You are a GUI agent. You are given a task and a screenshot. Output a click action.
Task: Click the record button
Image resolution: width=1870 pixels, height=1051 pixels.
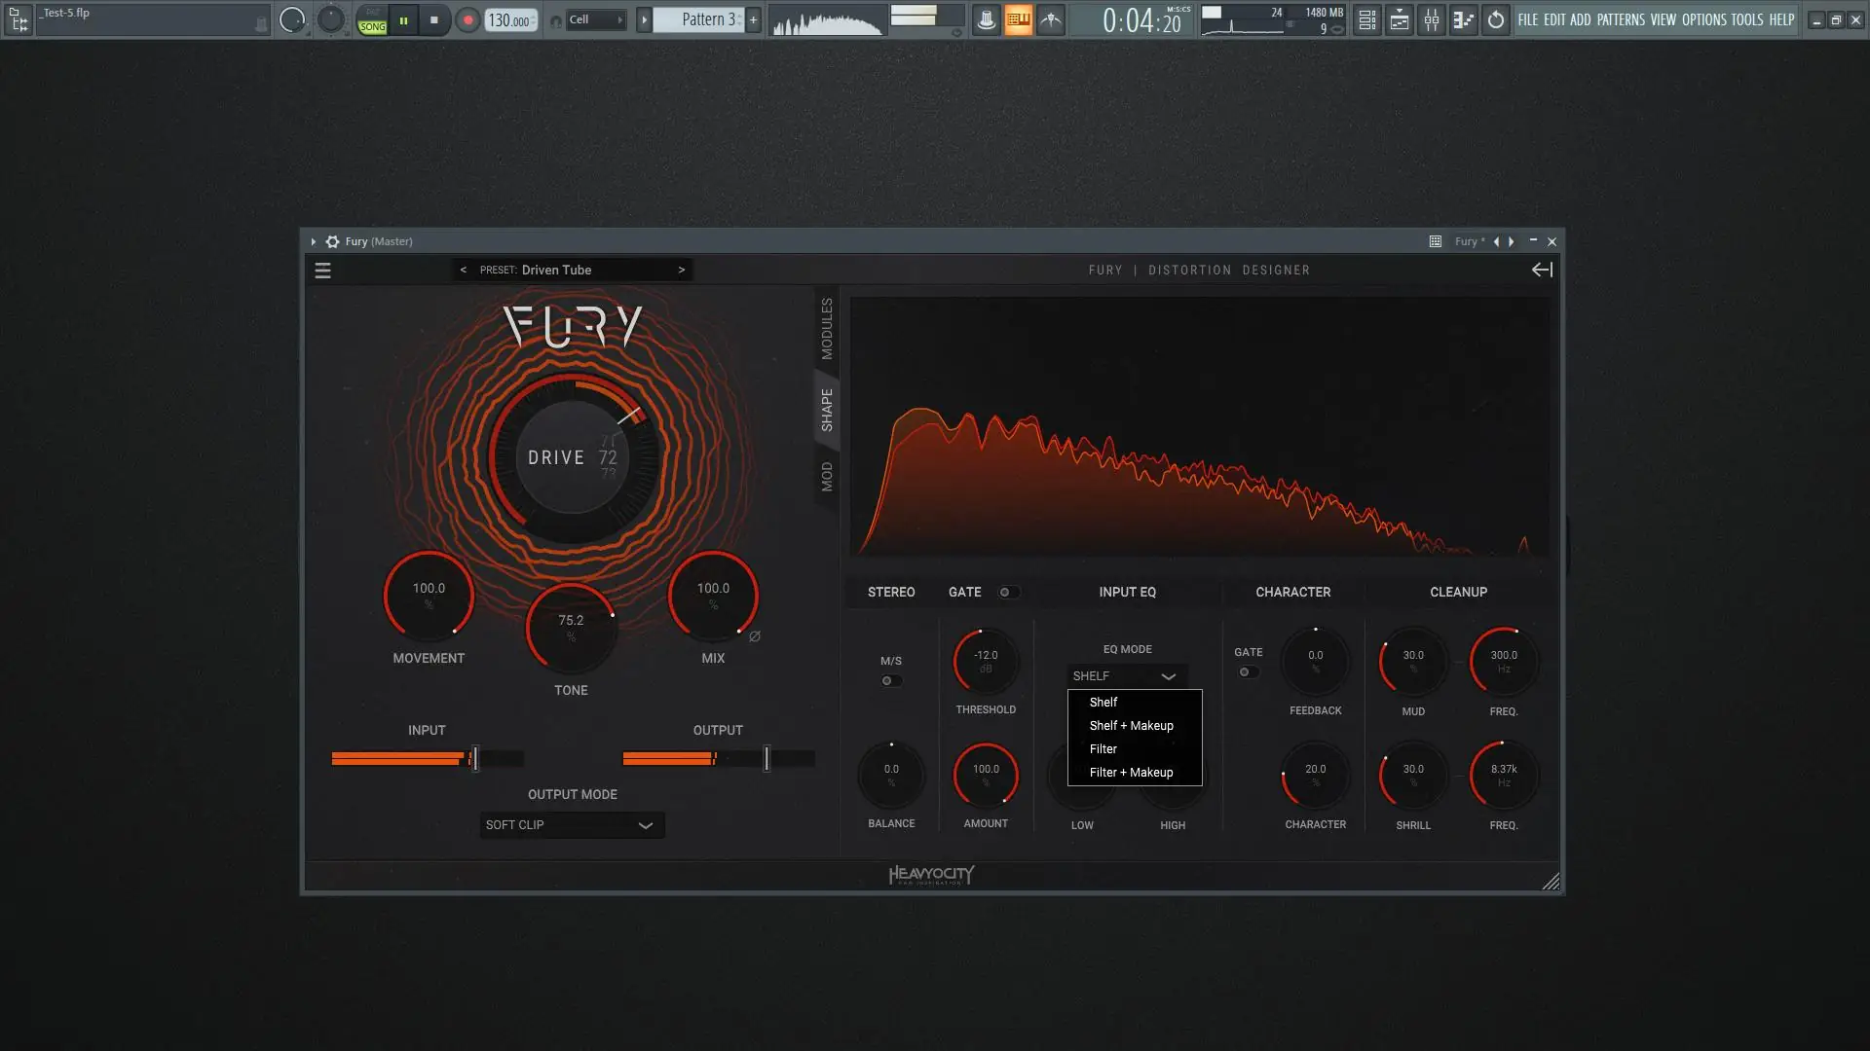click(467, 19)
